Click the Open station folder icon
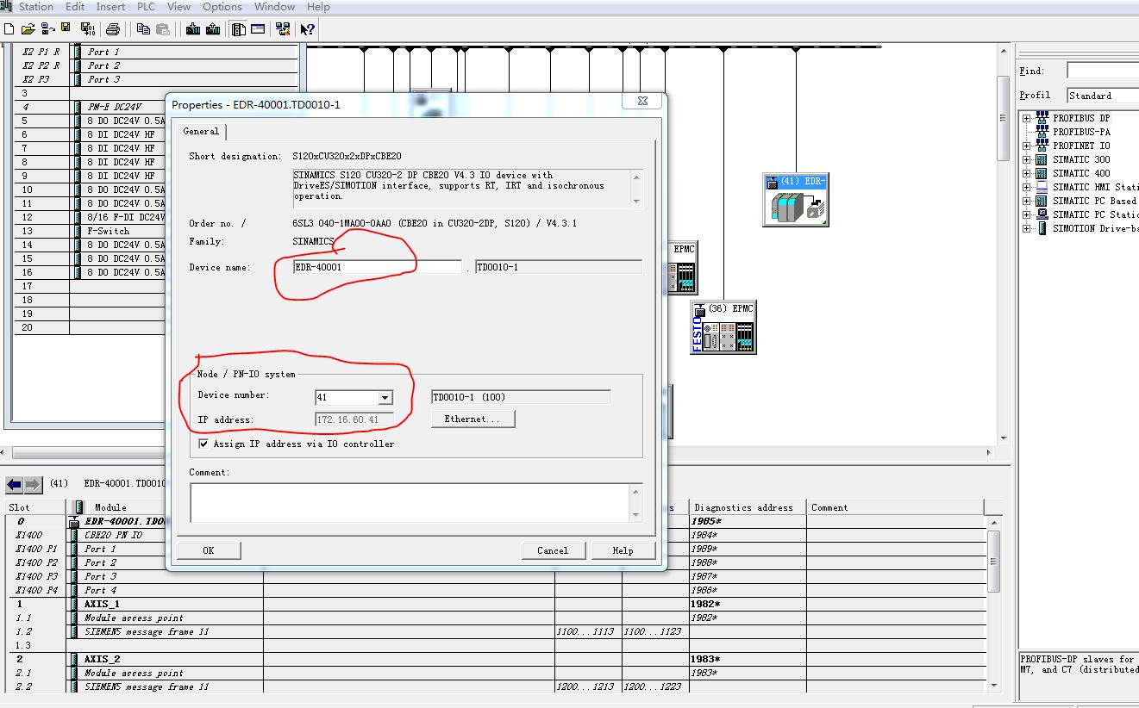Screen dimensions: 1139x708 coord(28,29)
